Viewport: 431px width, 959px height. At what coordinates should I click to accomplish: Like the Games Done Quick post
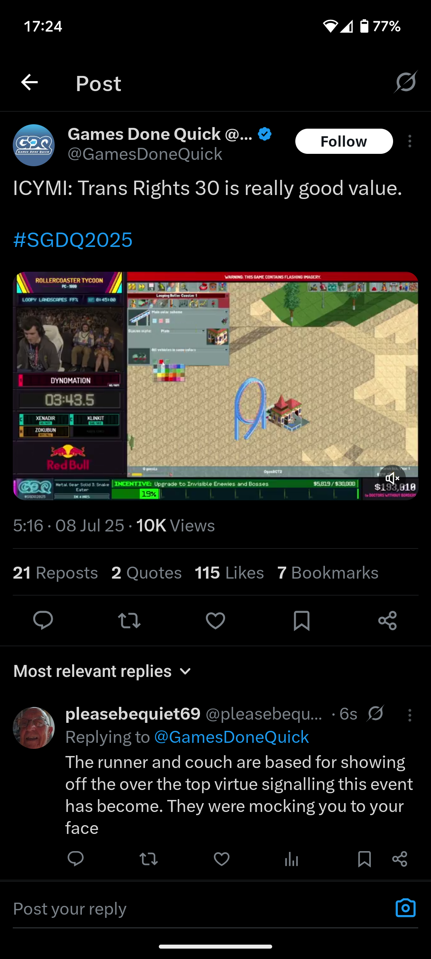pyautogui.click(x=215, y=621)
